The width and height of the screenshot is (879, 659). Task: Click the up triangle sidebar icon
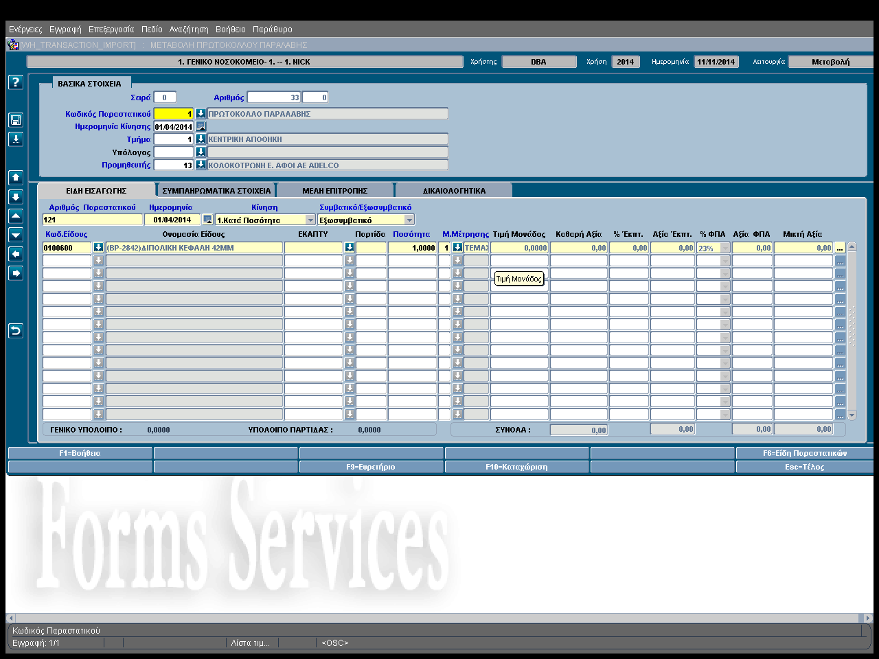[x=15, y=216]
